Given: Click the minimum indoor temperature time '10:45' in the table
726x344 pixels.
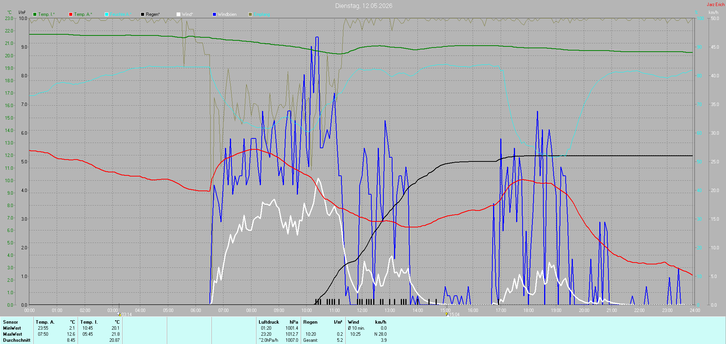Looking at the screenshot, I should (x=88, y=328).
